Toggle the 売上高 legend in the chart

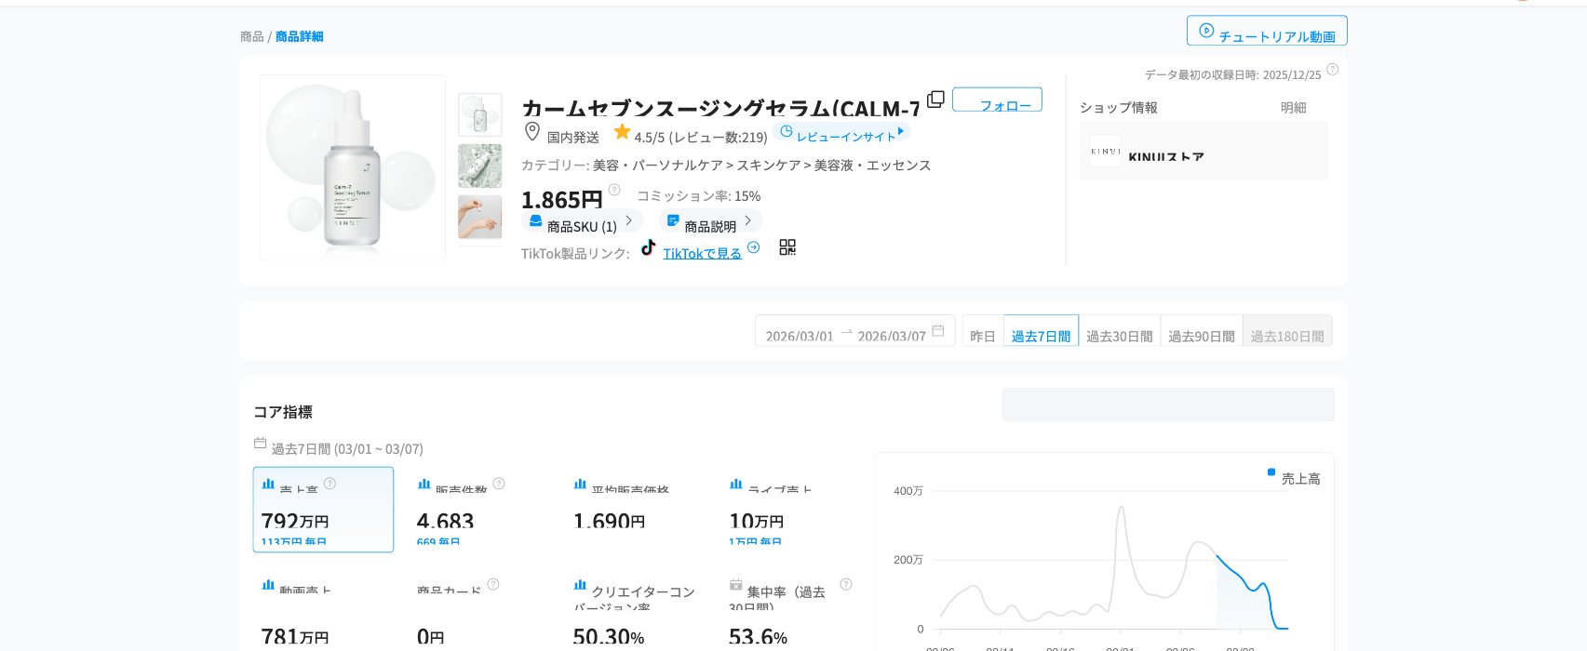point(1294,478)
